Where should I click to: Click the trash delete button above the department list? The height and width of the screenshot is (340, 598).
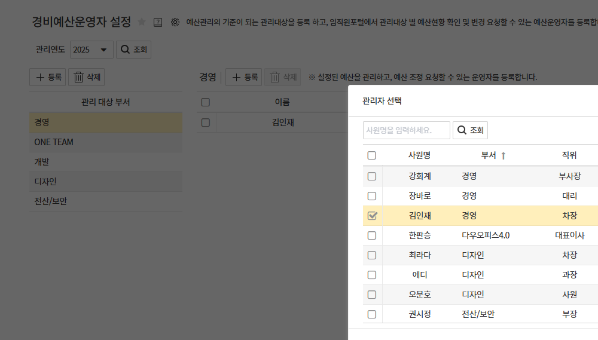coord(87,77)
